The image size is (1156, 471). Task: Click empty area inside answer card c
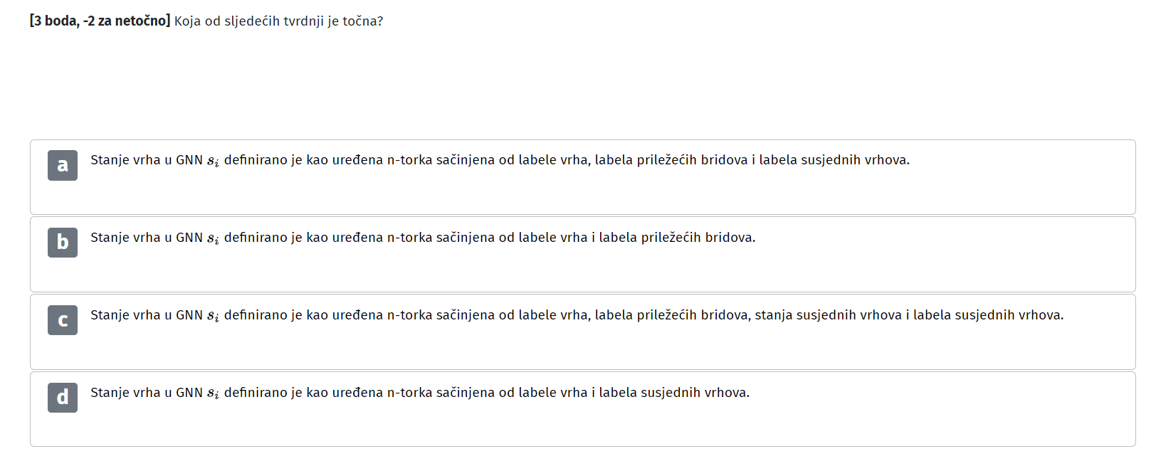[569, 349]
